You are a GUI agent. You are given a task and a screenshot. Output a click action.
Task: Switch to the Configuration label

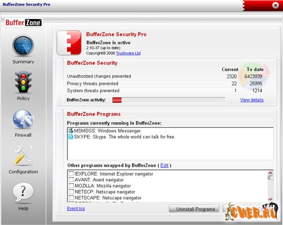pos(23,172)
